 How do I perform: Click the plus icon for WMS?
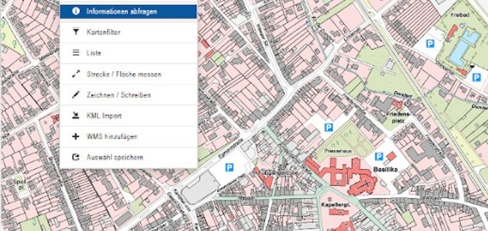pos(76,137)
